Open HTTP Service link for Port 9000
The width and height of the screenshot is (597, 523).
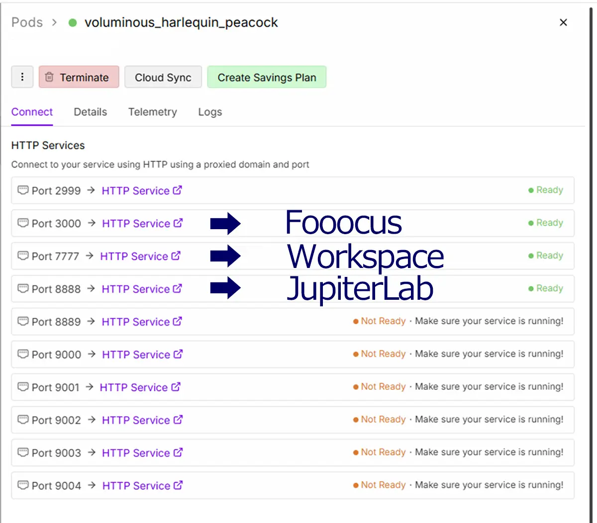pyautogui.click(x=136, y=354)
